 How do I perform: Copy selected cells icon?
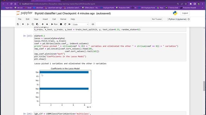(33, 24)
